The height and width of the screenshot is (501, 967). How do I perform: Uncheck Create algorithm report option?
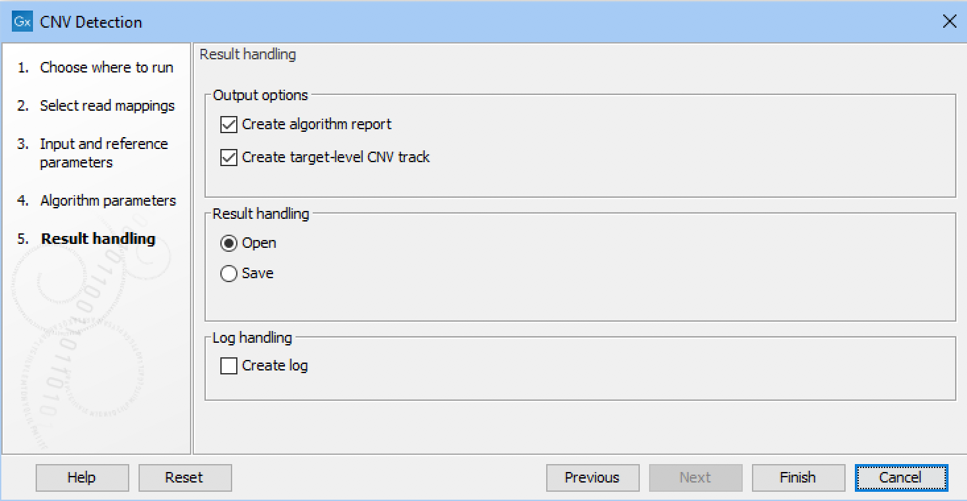228,124
